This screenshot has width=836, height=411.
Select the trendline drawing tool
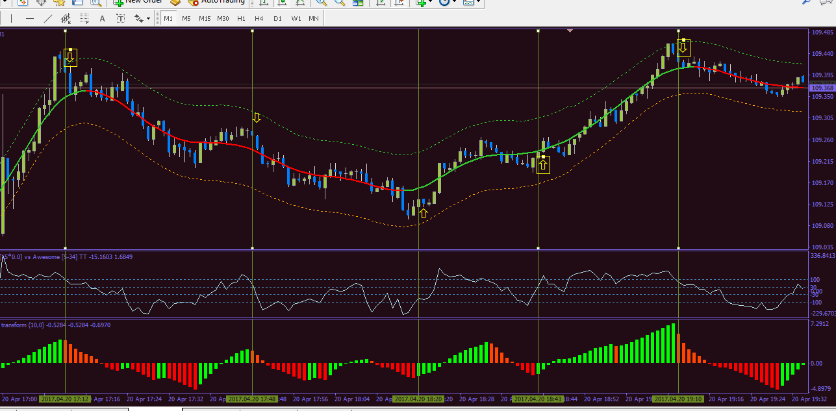(47, 18)
